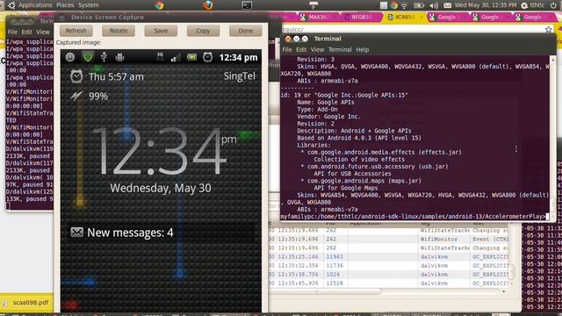This screenshot has width=562, height=316.
Task: Open Edit menu in the front Terminal window
Action: (x=301, y=49)
